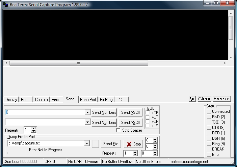This screenshot has height=167, width=237.
Task: Click the Char Count:0000000 status text
Action: coord(20,162)
